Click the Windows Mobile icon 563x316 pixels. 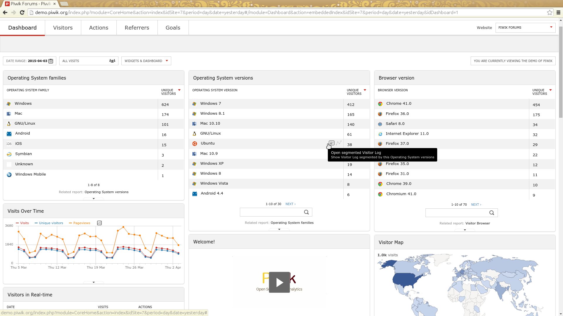click(x=9, y=175)
